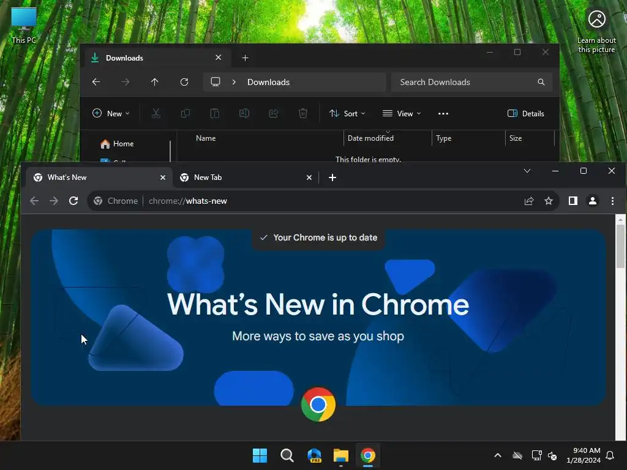Switch to the New Tab tab in Chrome
627x470 pixels.
coord(246,177)
